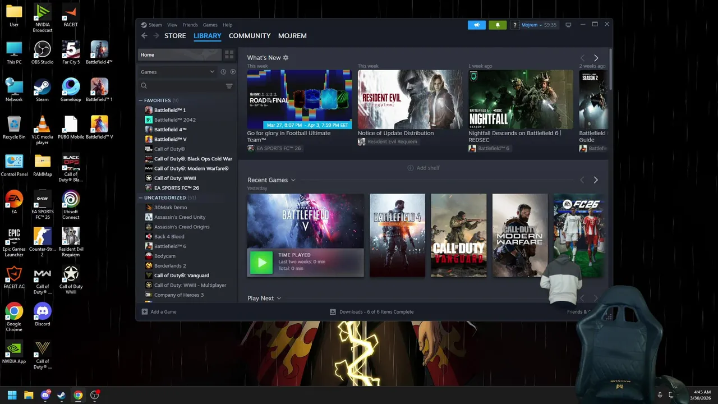Open Battlefield 4 recent game cover
This screenshot has width=718, height=404.
398,235
